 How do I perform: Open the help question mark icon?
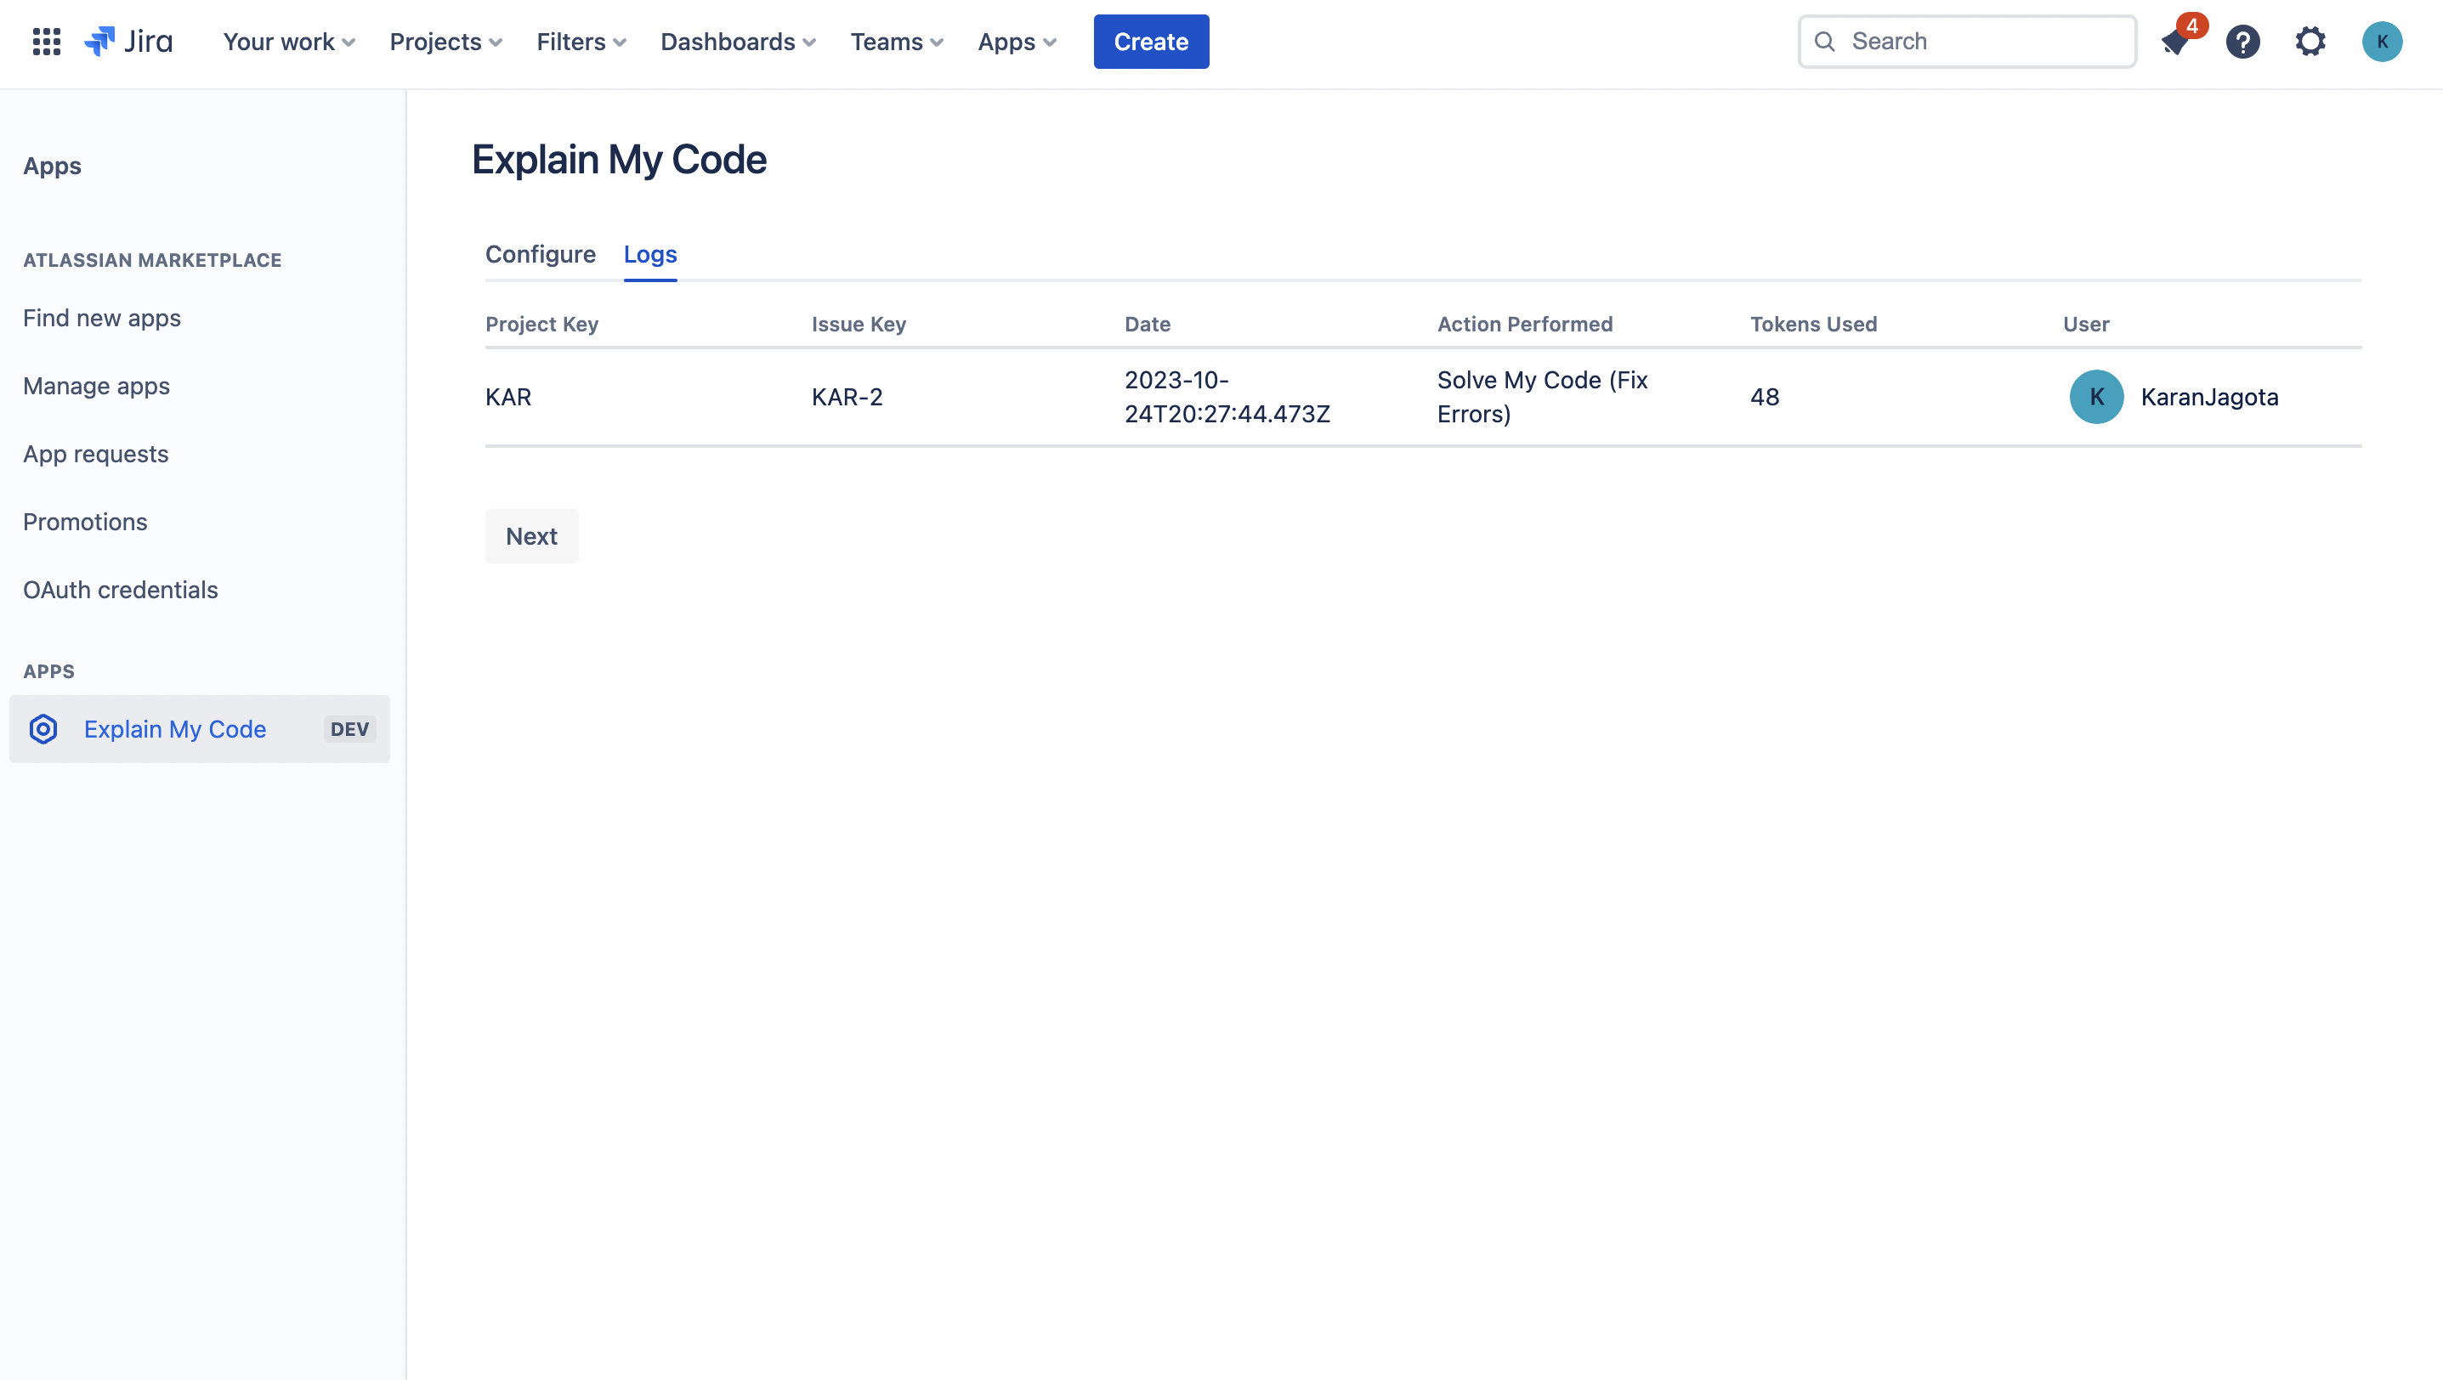[2243, 42]
